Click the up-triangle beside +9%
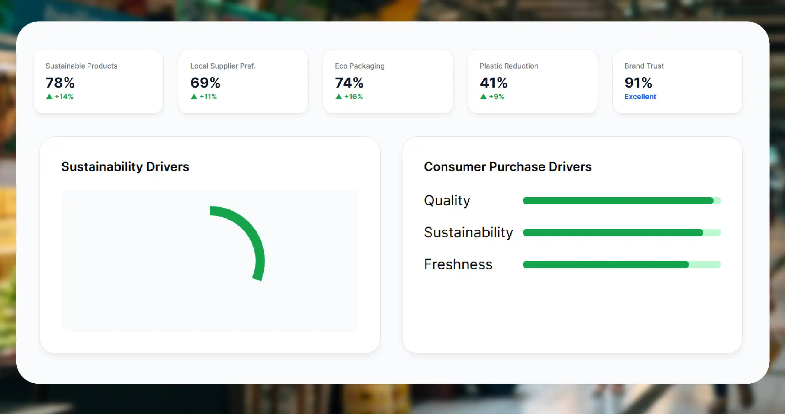 tap(483, 97)
